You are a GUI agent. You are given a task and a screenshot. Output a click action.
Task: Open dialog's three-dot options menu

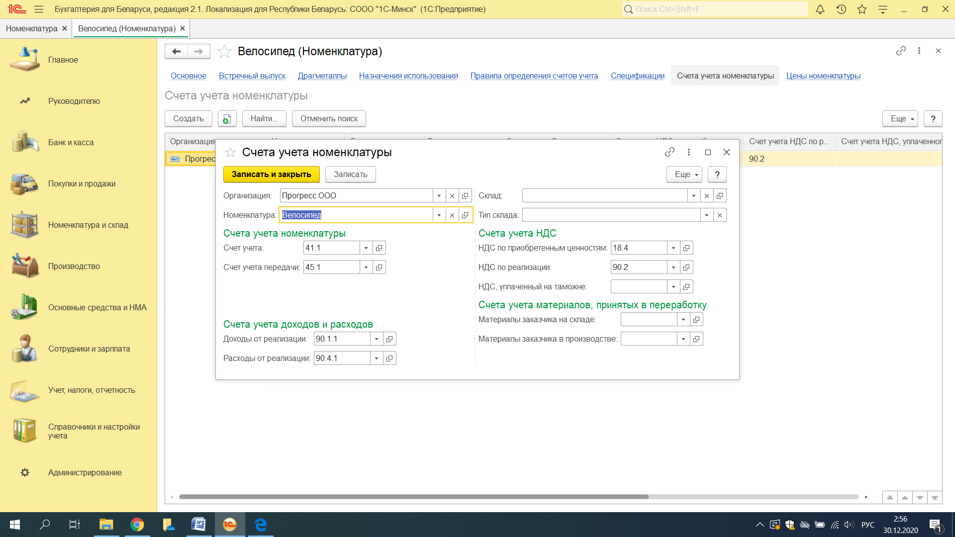[x=689, y=152]
